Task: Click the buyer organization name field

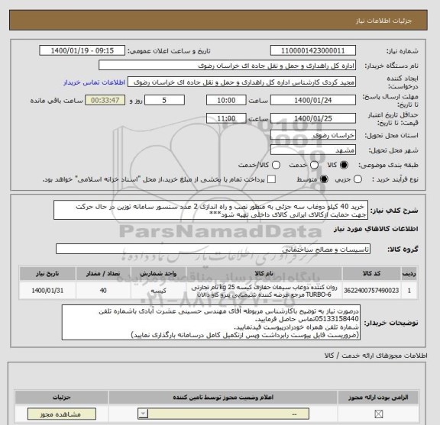Action: 228,66
